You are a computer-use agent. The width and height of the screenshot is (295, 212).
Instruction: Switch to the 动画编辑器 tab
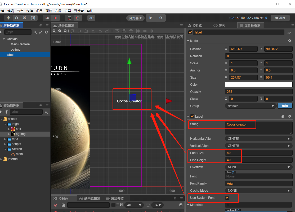(90, 199)
